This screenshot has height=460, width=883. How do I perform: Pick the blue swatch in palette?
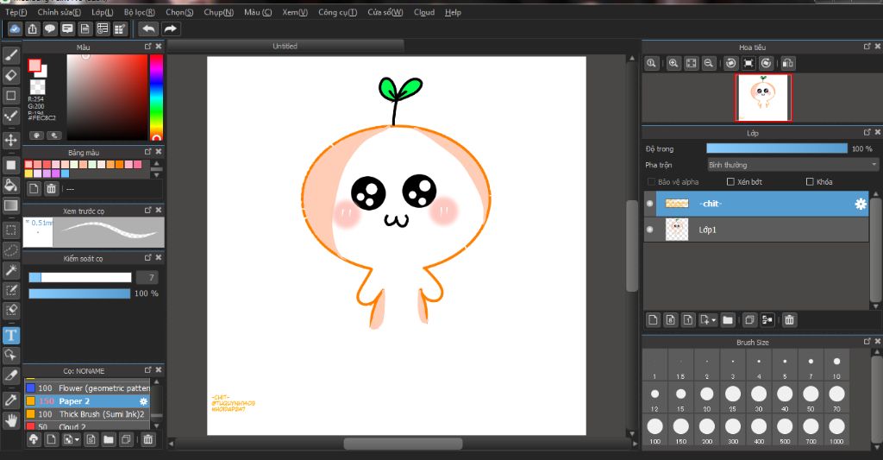(x=65, y=173)
